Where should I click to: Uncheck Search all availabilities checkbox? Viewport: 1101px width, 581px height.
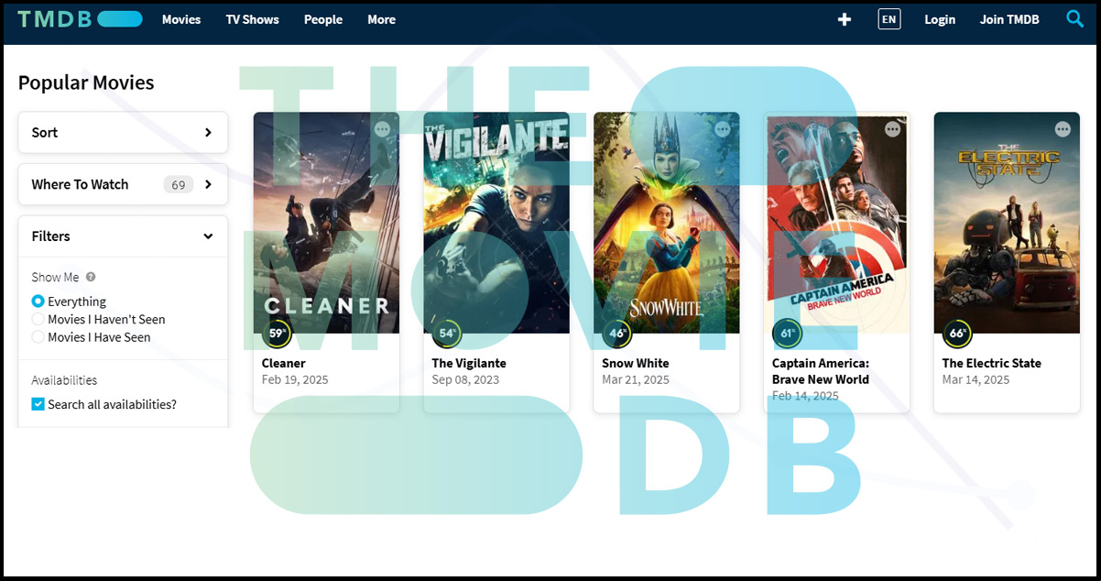[x=38, y=404]
